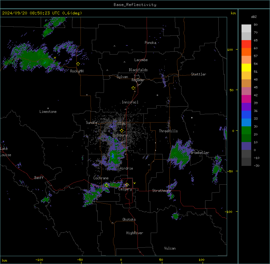Select the RockyMH label
The image size is (270, 264).
pos(77,71)
